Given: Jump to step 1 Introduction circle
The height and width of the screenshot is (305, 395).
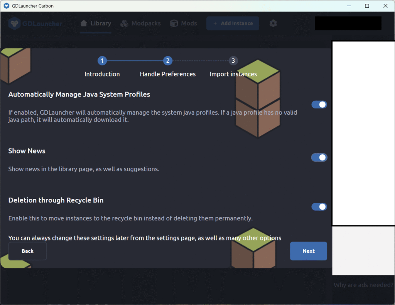Looking at the screenshot, I should click(102, 61).
